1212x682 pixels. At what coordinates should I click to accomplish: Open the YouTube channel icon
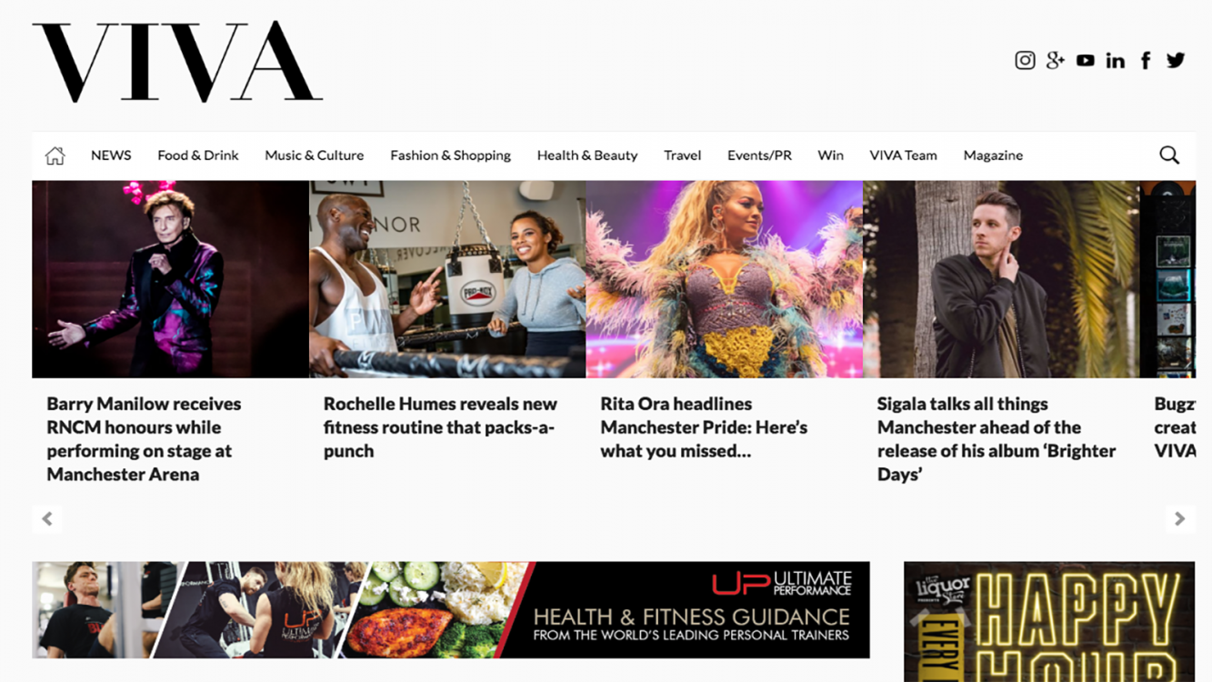pyautogui.click(x=1086, y=60)
